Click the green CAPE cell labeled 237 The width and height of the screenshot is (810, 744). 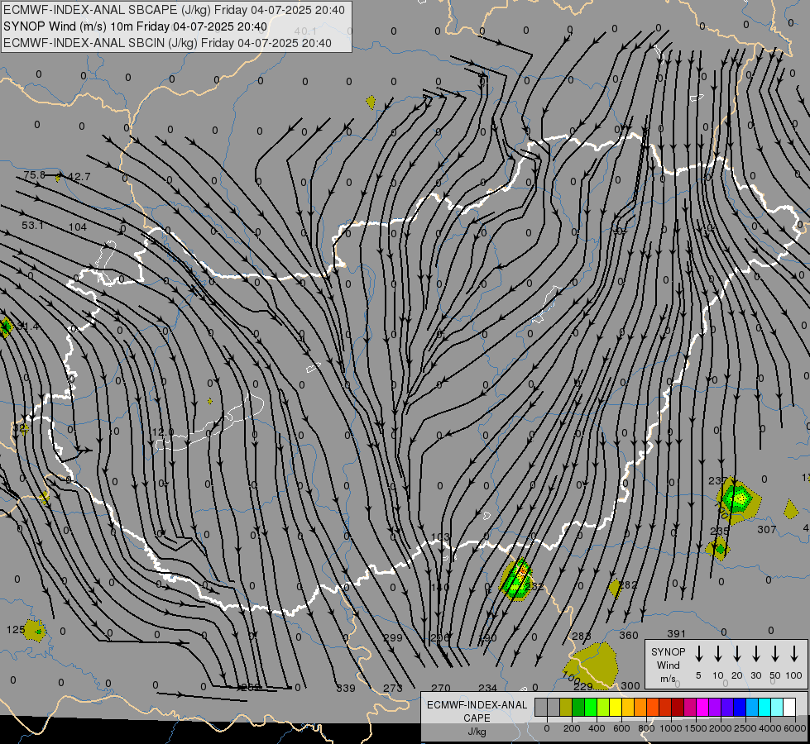point(739,498)
